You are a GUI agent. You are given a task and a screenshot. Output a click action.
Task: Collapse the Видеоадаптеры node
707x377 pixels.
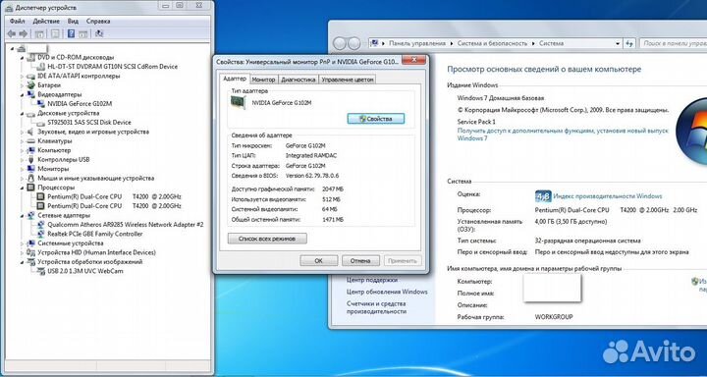coord(22,94)
